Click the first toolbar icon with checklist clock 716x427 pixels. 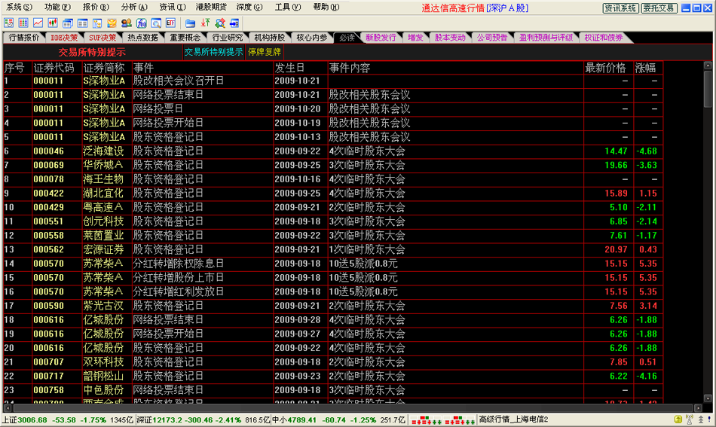pyautogui.click(x=9, y=23)
